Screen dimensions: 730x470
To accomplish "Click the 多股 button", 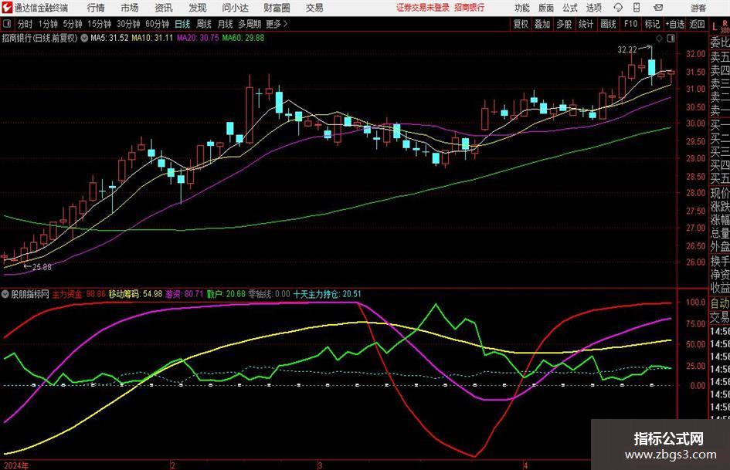I will tap(564, 24).
